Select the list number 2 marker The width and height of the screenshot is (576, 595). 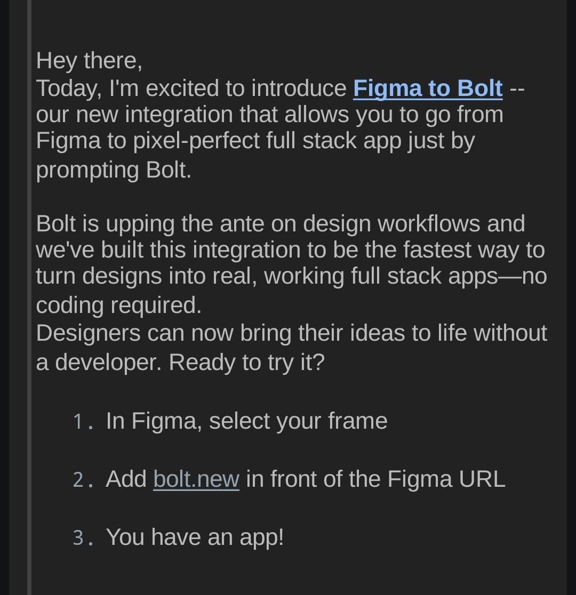(x=83, y=480)
